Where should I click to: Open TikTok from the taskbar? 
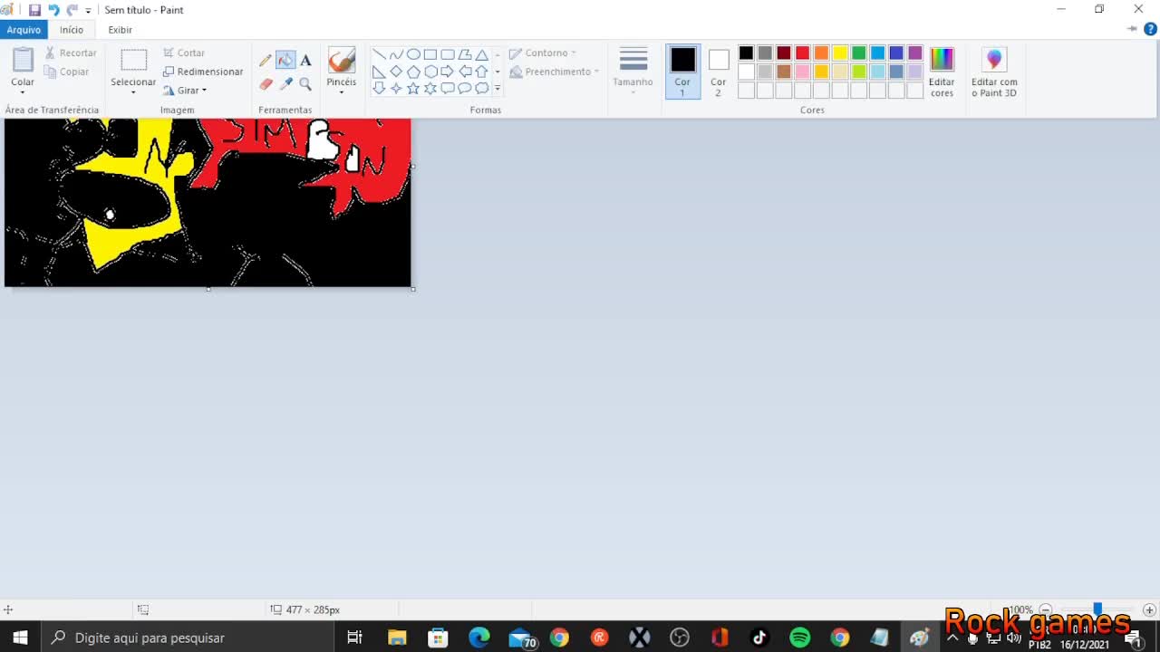[759, 638]
